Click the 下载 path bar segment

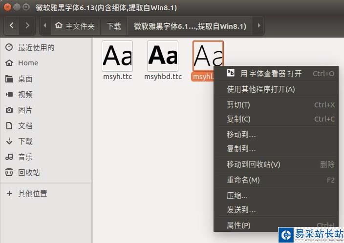point(114,26)
